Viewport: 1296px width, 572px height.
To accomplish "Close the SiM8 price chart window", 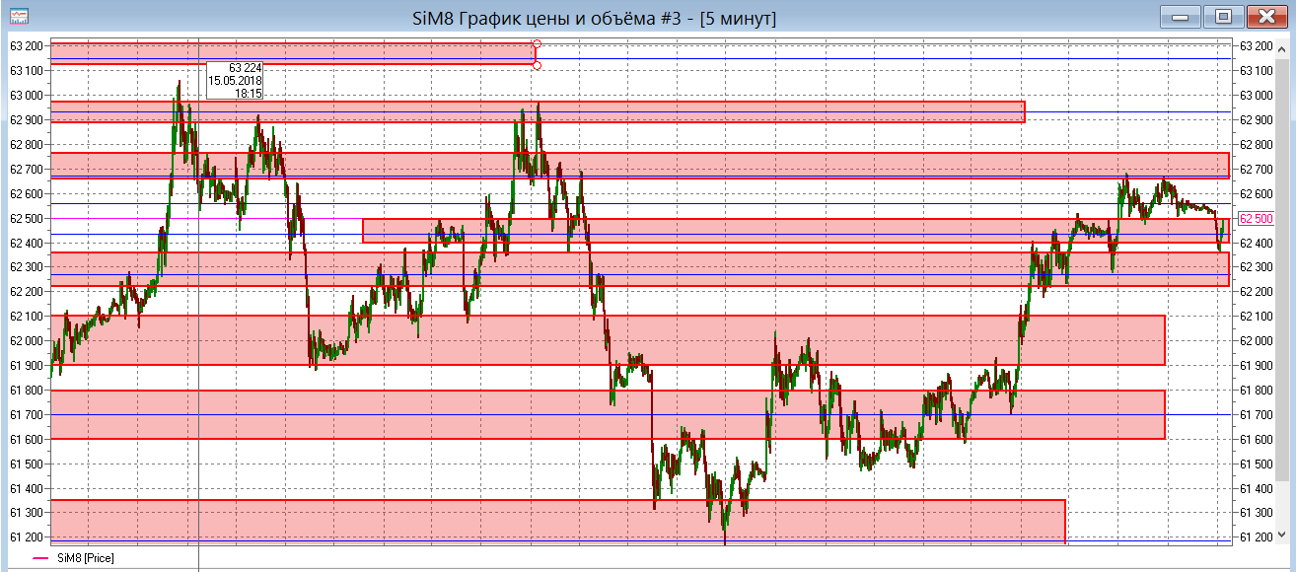I will [1266, 17].
